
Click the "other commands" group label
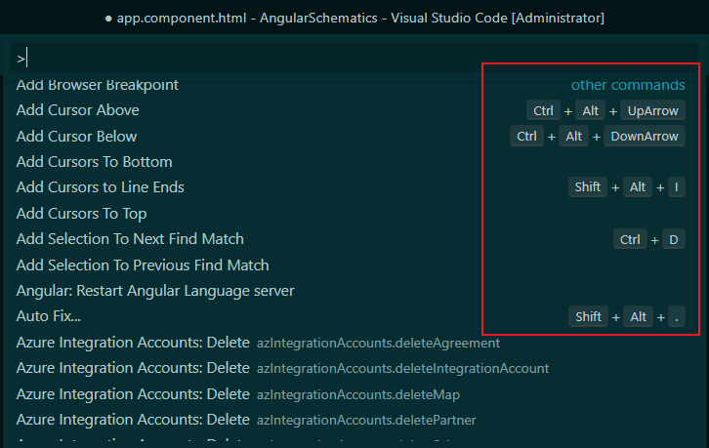tap(628, 85)
